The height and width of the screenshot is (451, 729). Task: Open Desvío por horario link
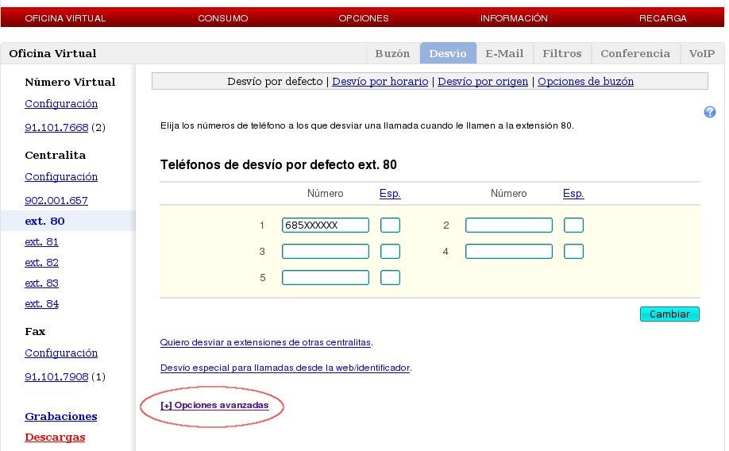coord(380,82)
